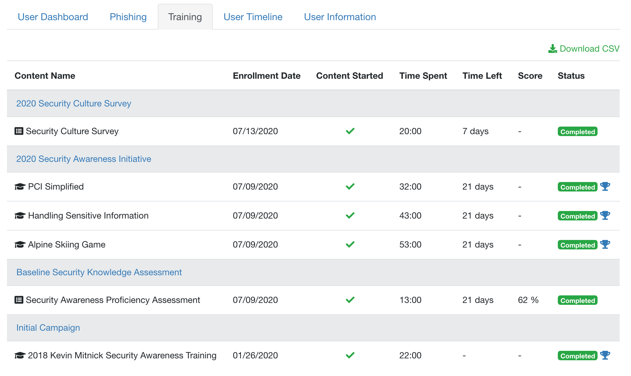This screenshot has height=376, width=631.
Task: Open the 2020 Security Culture Survey campaign link
Action: [74, 104]
